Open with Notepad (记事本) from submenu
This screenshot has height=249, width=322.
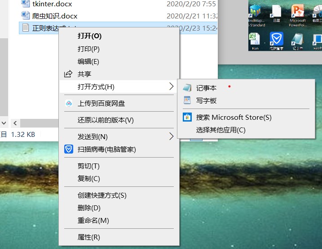(206, 88)
